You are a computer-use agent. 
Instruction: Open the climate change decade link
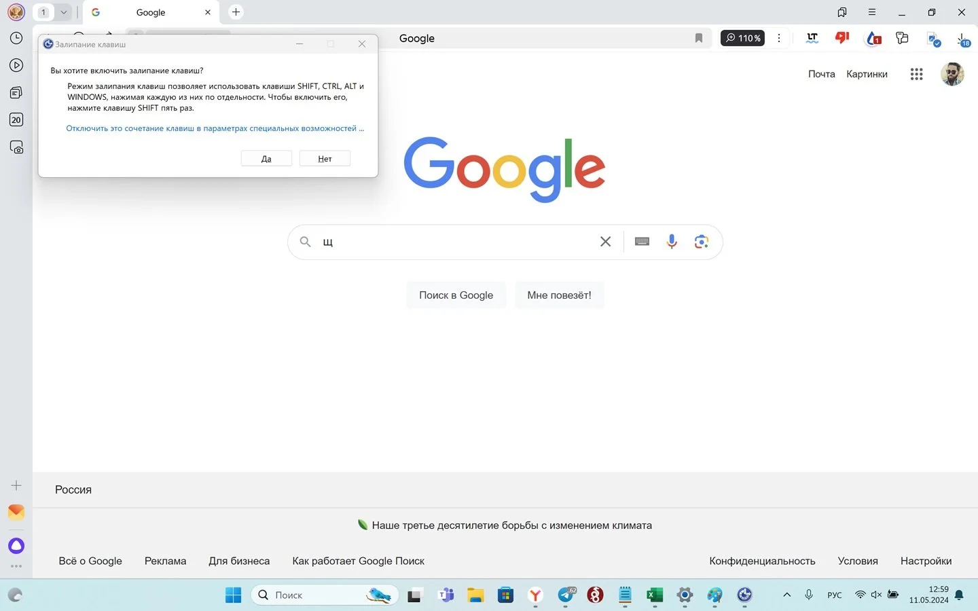(x=511, y=525)
